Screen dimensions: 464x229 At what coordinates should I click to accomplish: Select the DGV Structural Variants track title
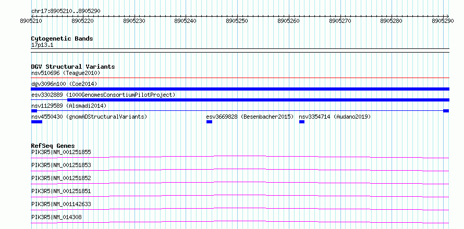[73, 67]
